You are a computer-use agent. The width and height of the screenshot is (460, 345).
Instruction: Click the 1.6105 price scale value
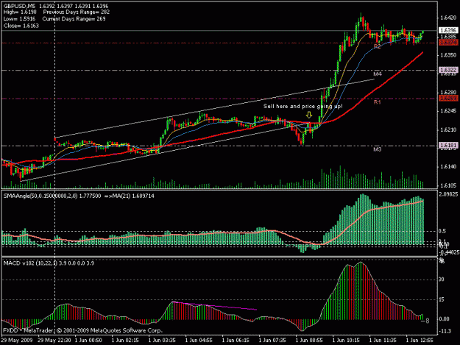click(448, 185)
